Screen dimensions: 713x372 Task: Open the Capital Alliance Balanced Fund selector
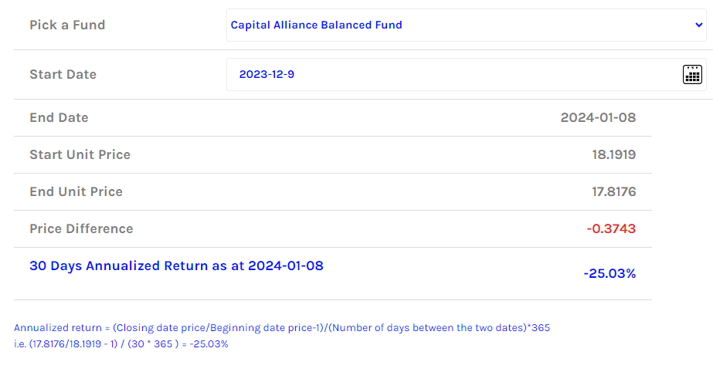(x=466, y=25)
